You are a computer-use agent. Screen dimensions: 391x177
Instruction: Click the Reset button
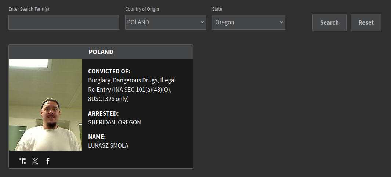(366, 22)
